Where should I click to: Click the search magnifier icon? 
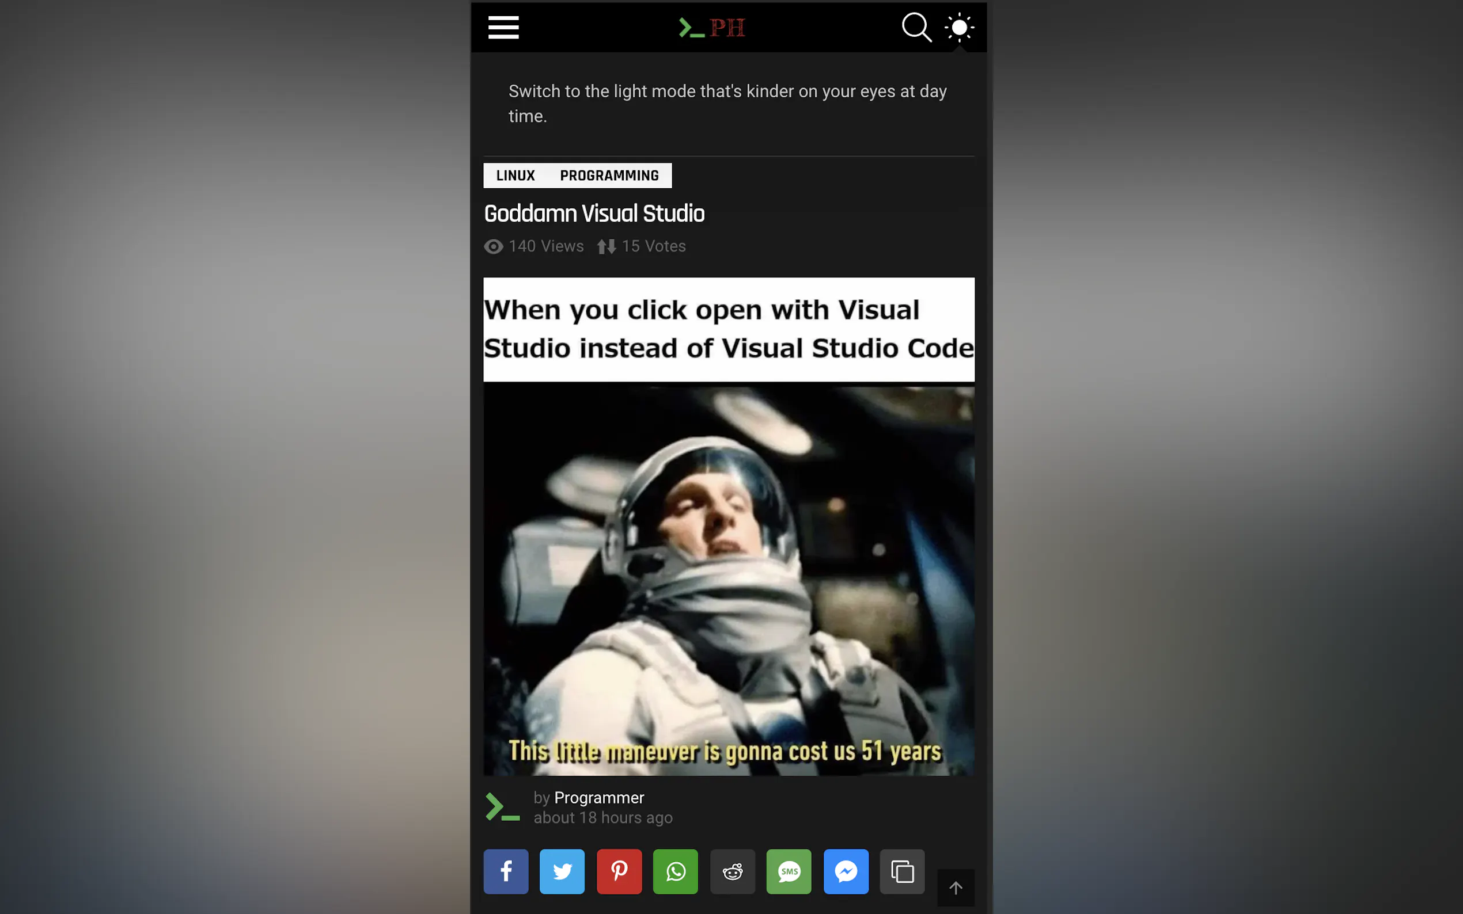[x=916, y=27]
